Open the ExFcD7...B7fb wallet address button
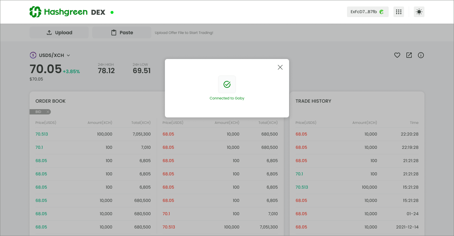Viewport: 454px width, 236px height. coord(368,12)
